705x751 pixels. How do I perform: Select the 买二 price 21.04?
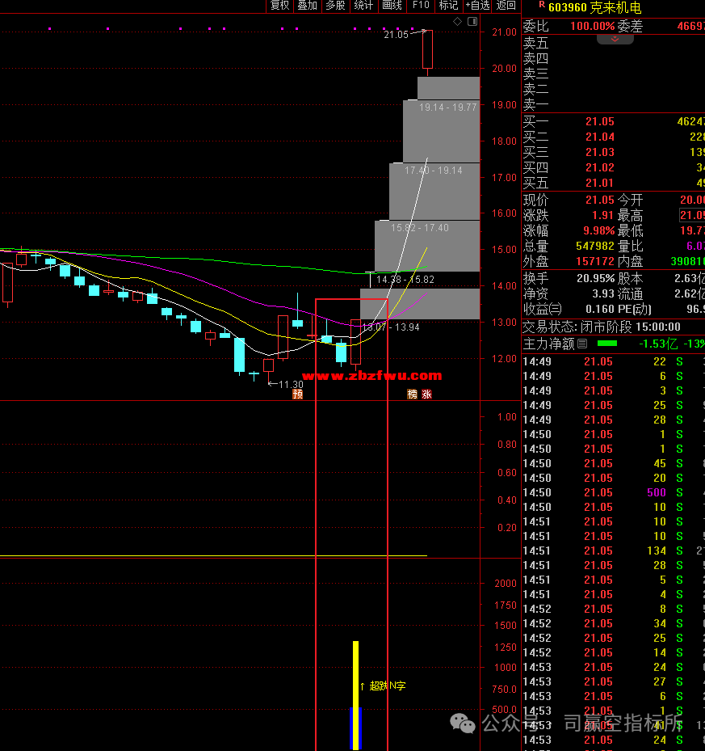600,137
